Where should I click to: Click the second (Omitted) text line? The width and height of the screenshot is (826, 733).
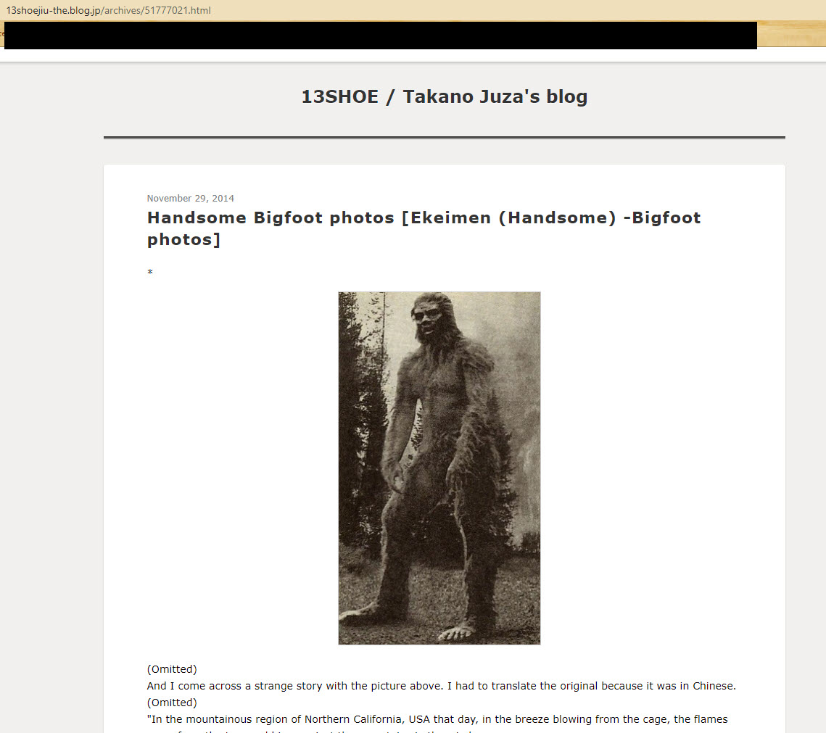point(172,703)
